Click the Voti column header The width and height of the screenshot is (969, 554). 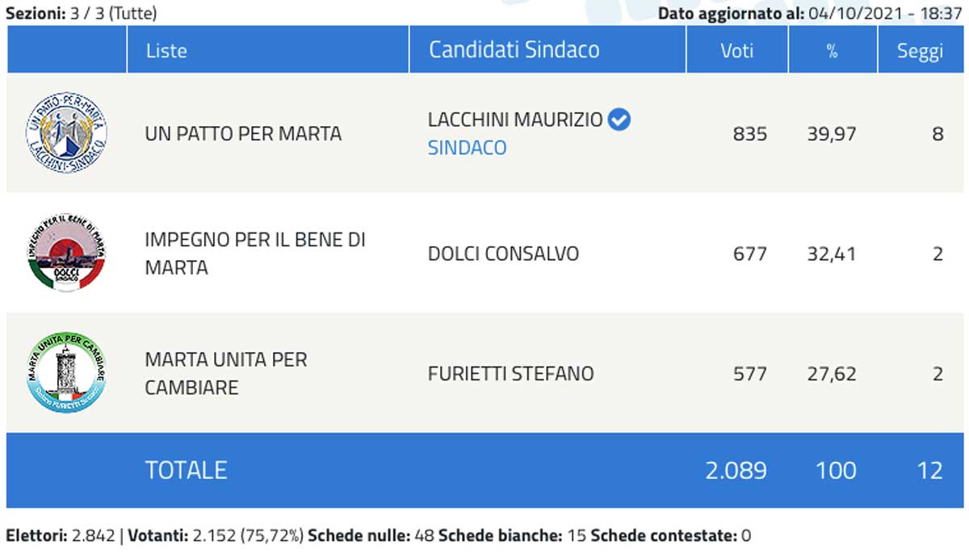[736, 50]
